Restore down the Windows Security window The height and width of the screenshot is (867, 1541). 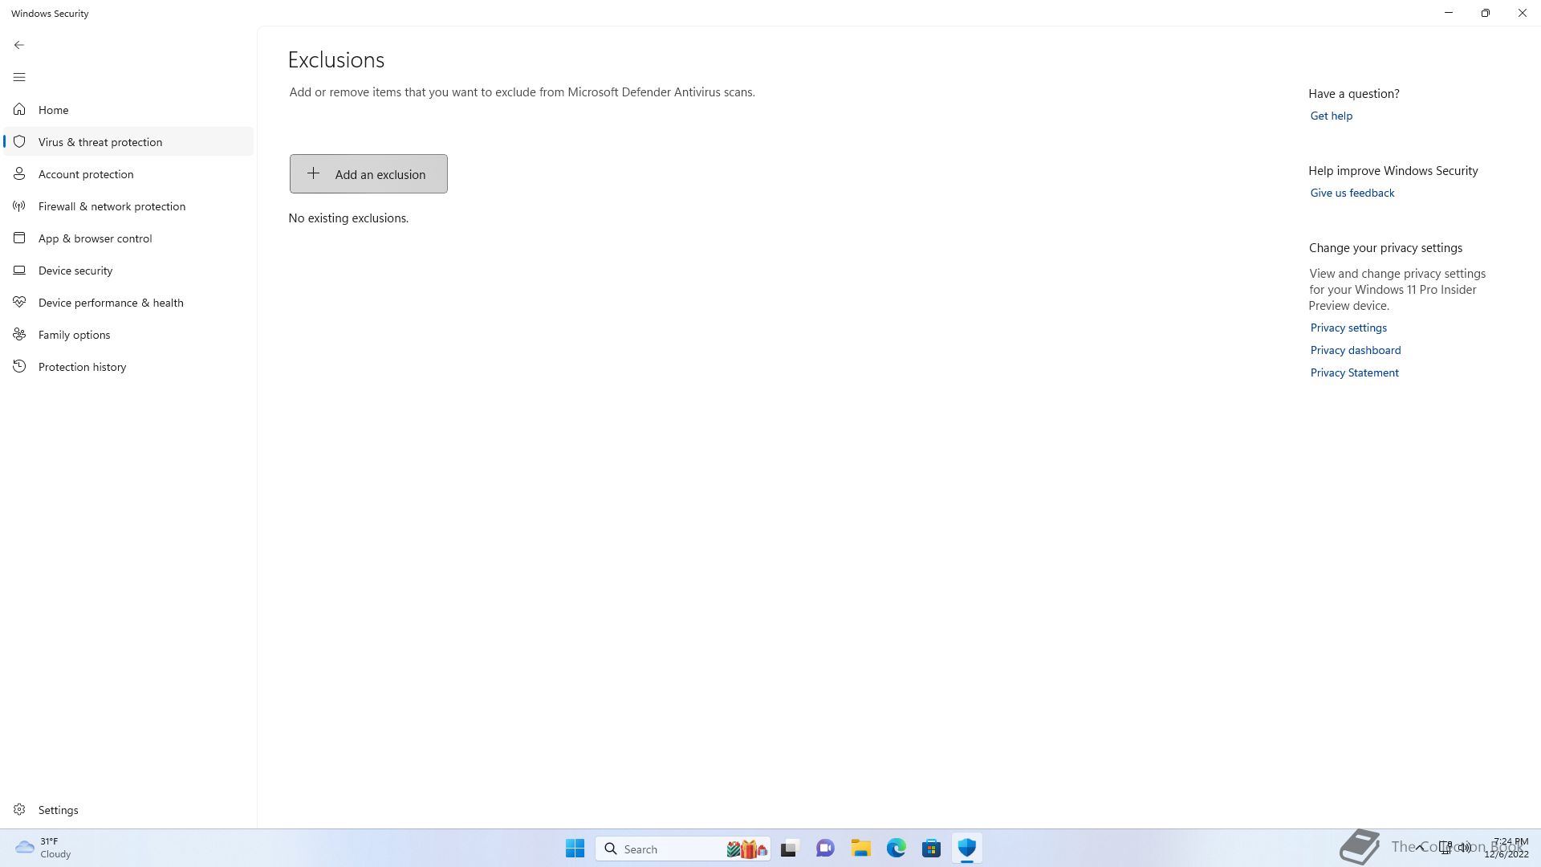click(x=1485, y=13)
